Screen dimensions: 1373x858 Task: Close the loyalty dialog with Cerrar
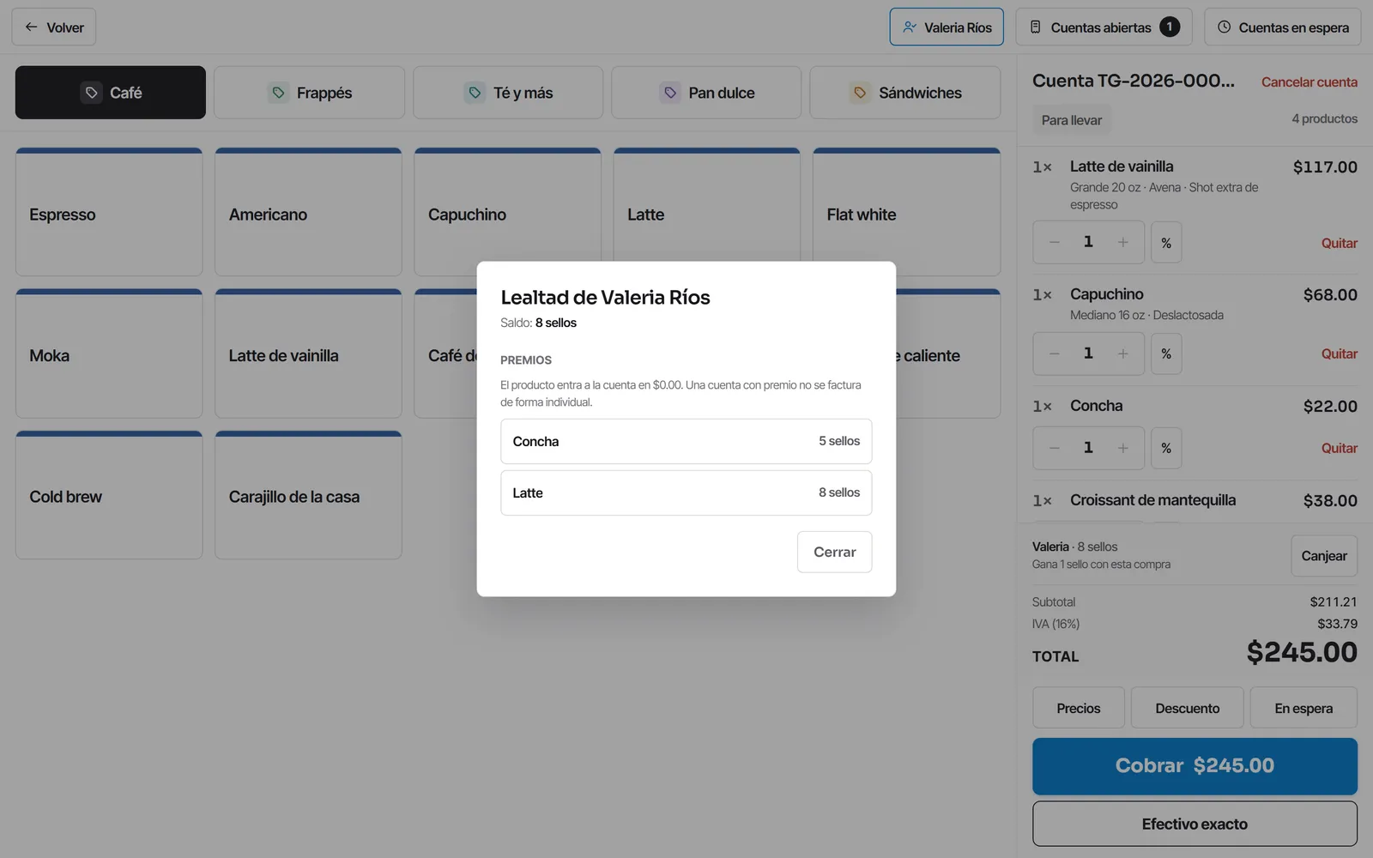point(834,552)
